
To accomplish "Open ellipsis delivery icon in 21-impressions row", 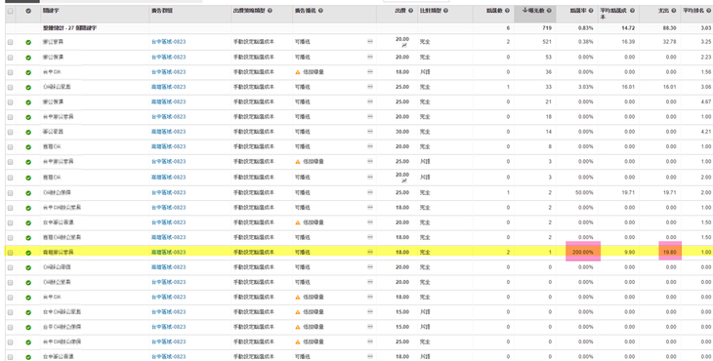I will 370,101.
